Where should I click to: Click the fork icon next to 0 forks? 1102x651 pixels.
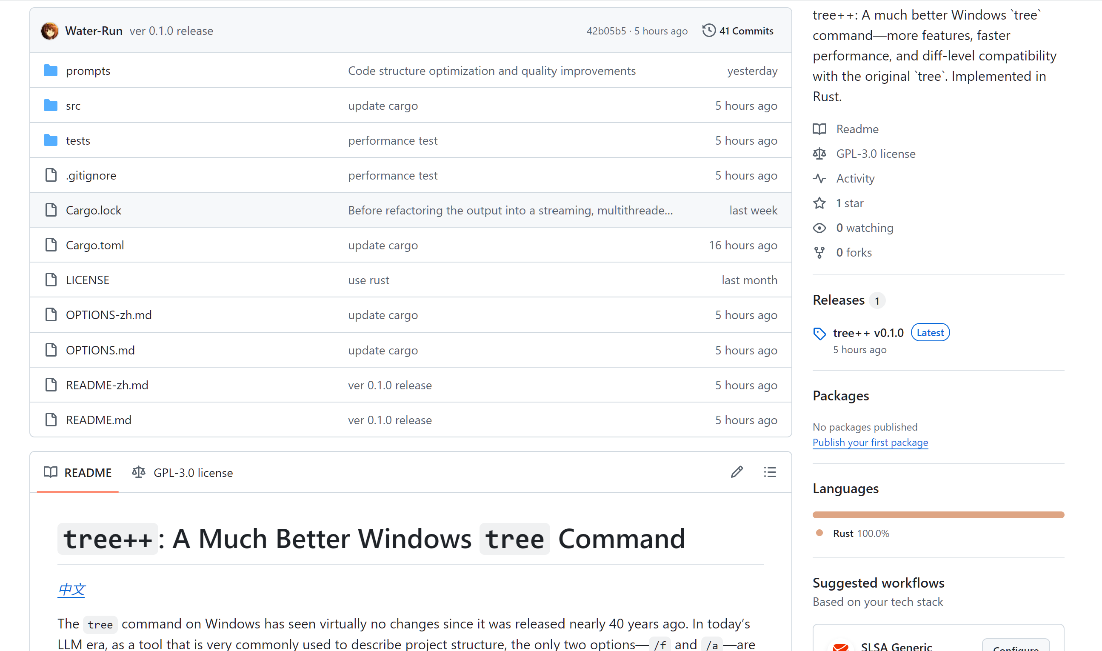(x=819, y=252)
